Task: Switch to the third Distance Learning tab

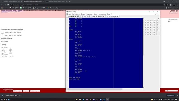Action: click(57, 2)
